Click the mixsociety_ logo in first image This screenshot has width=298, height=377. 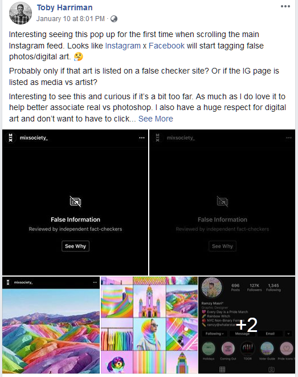11,138
